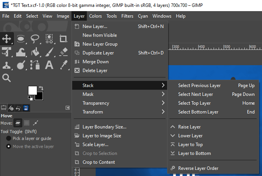Open the Image menu
Viewport: 262px width, 176px height.
pos(63,16)
